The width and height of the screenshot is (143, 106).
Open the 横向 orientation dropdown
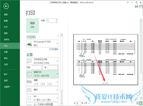coord(43,90)
